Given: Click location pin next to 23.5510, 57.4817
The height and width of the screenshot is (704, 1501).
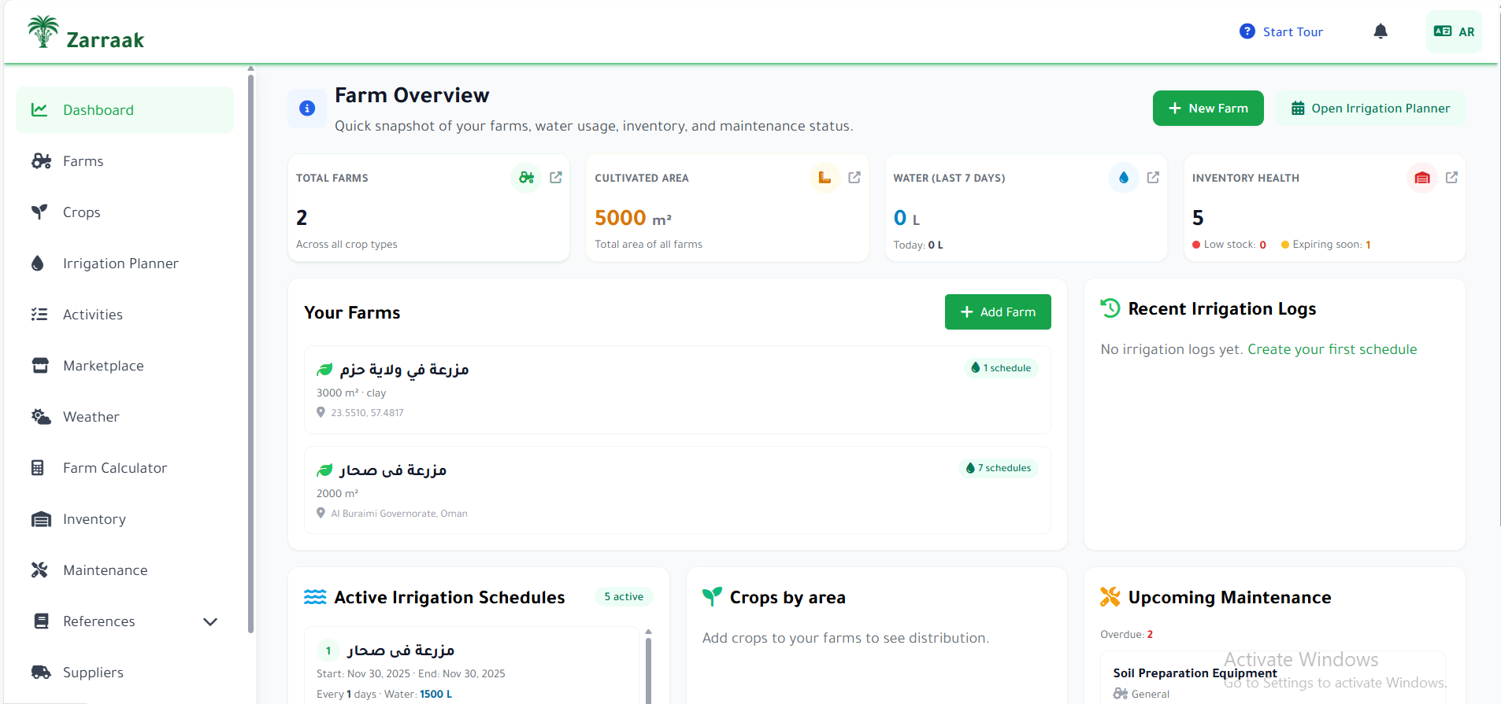Looking at the screenshot, I should 321,412.
